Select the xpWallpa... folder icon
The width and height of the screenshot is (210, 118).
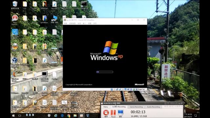pos(45,20)
